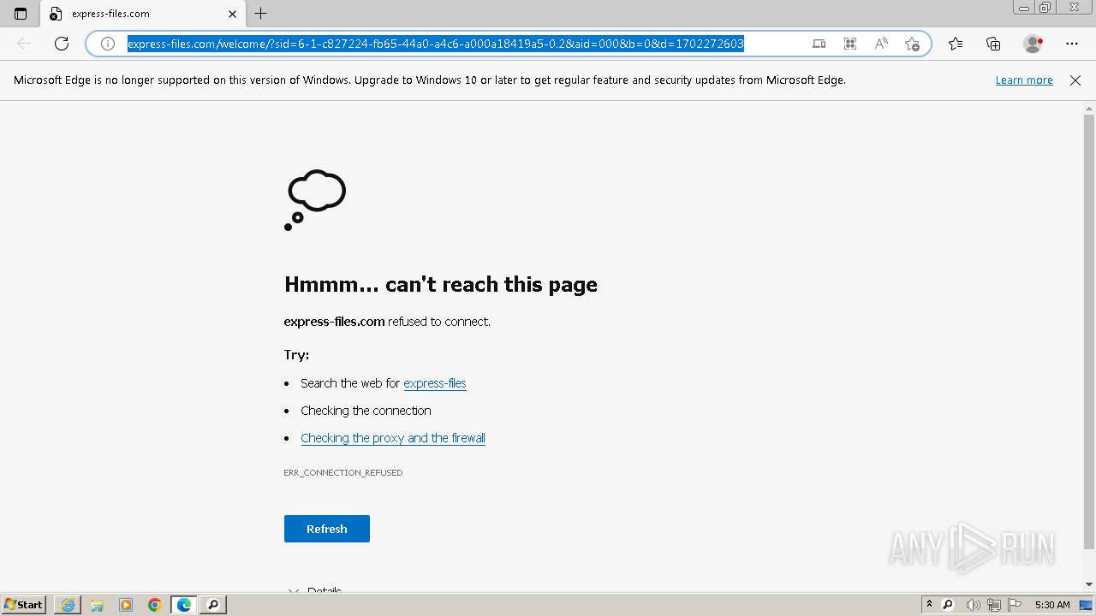Image resolution: width=1096 pixels, height=616 pixels.
Task: Open the tab actions menu icon
Action: (x=21, y=14)
